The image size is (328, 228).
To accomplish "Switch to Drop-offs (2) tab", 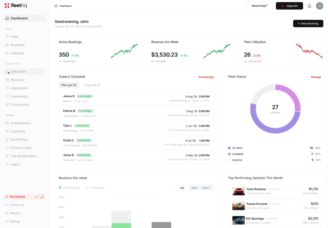I will pos(93,85).
